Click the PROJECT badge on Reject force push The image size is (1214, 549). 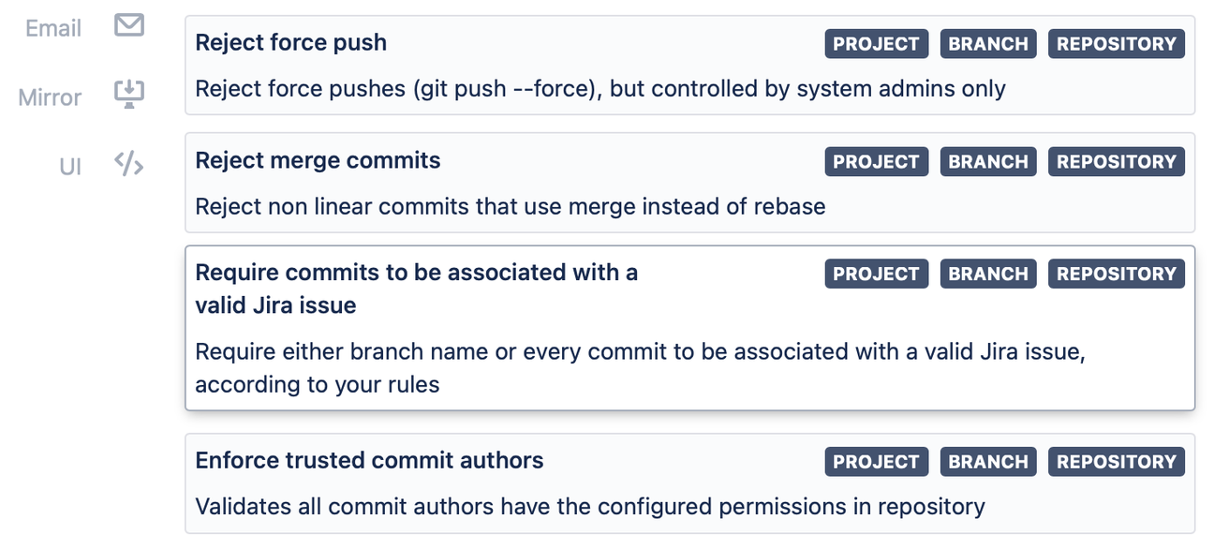pos(876,43)
